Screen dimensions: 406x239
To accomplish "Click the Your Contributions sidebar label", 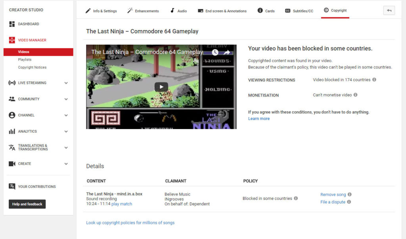I will tap(37, 186).
